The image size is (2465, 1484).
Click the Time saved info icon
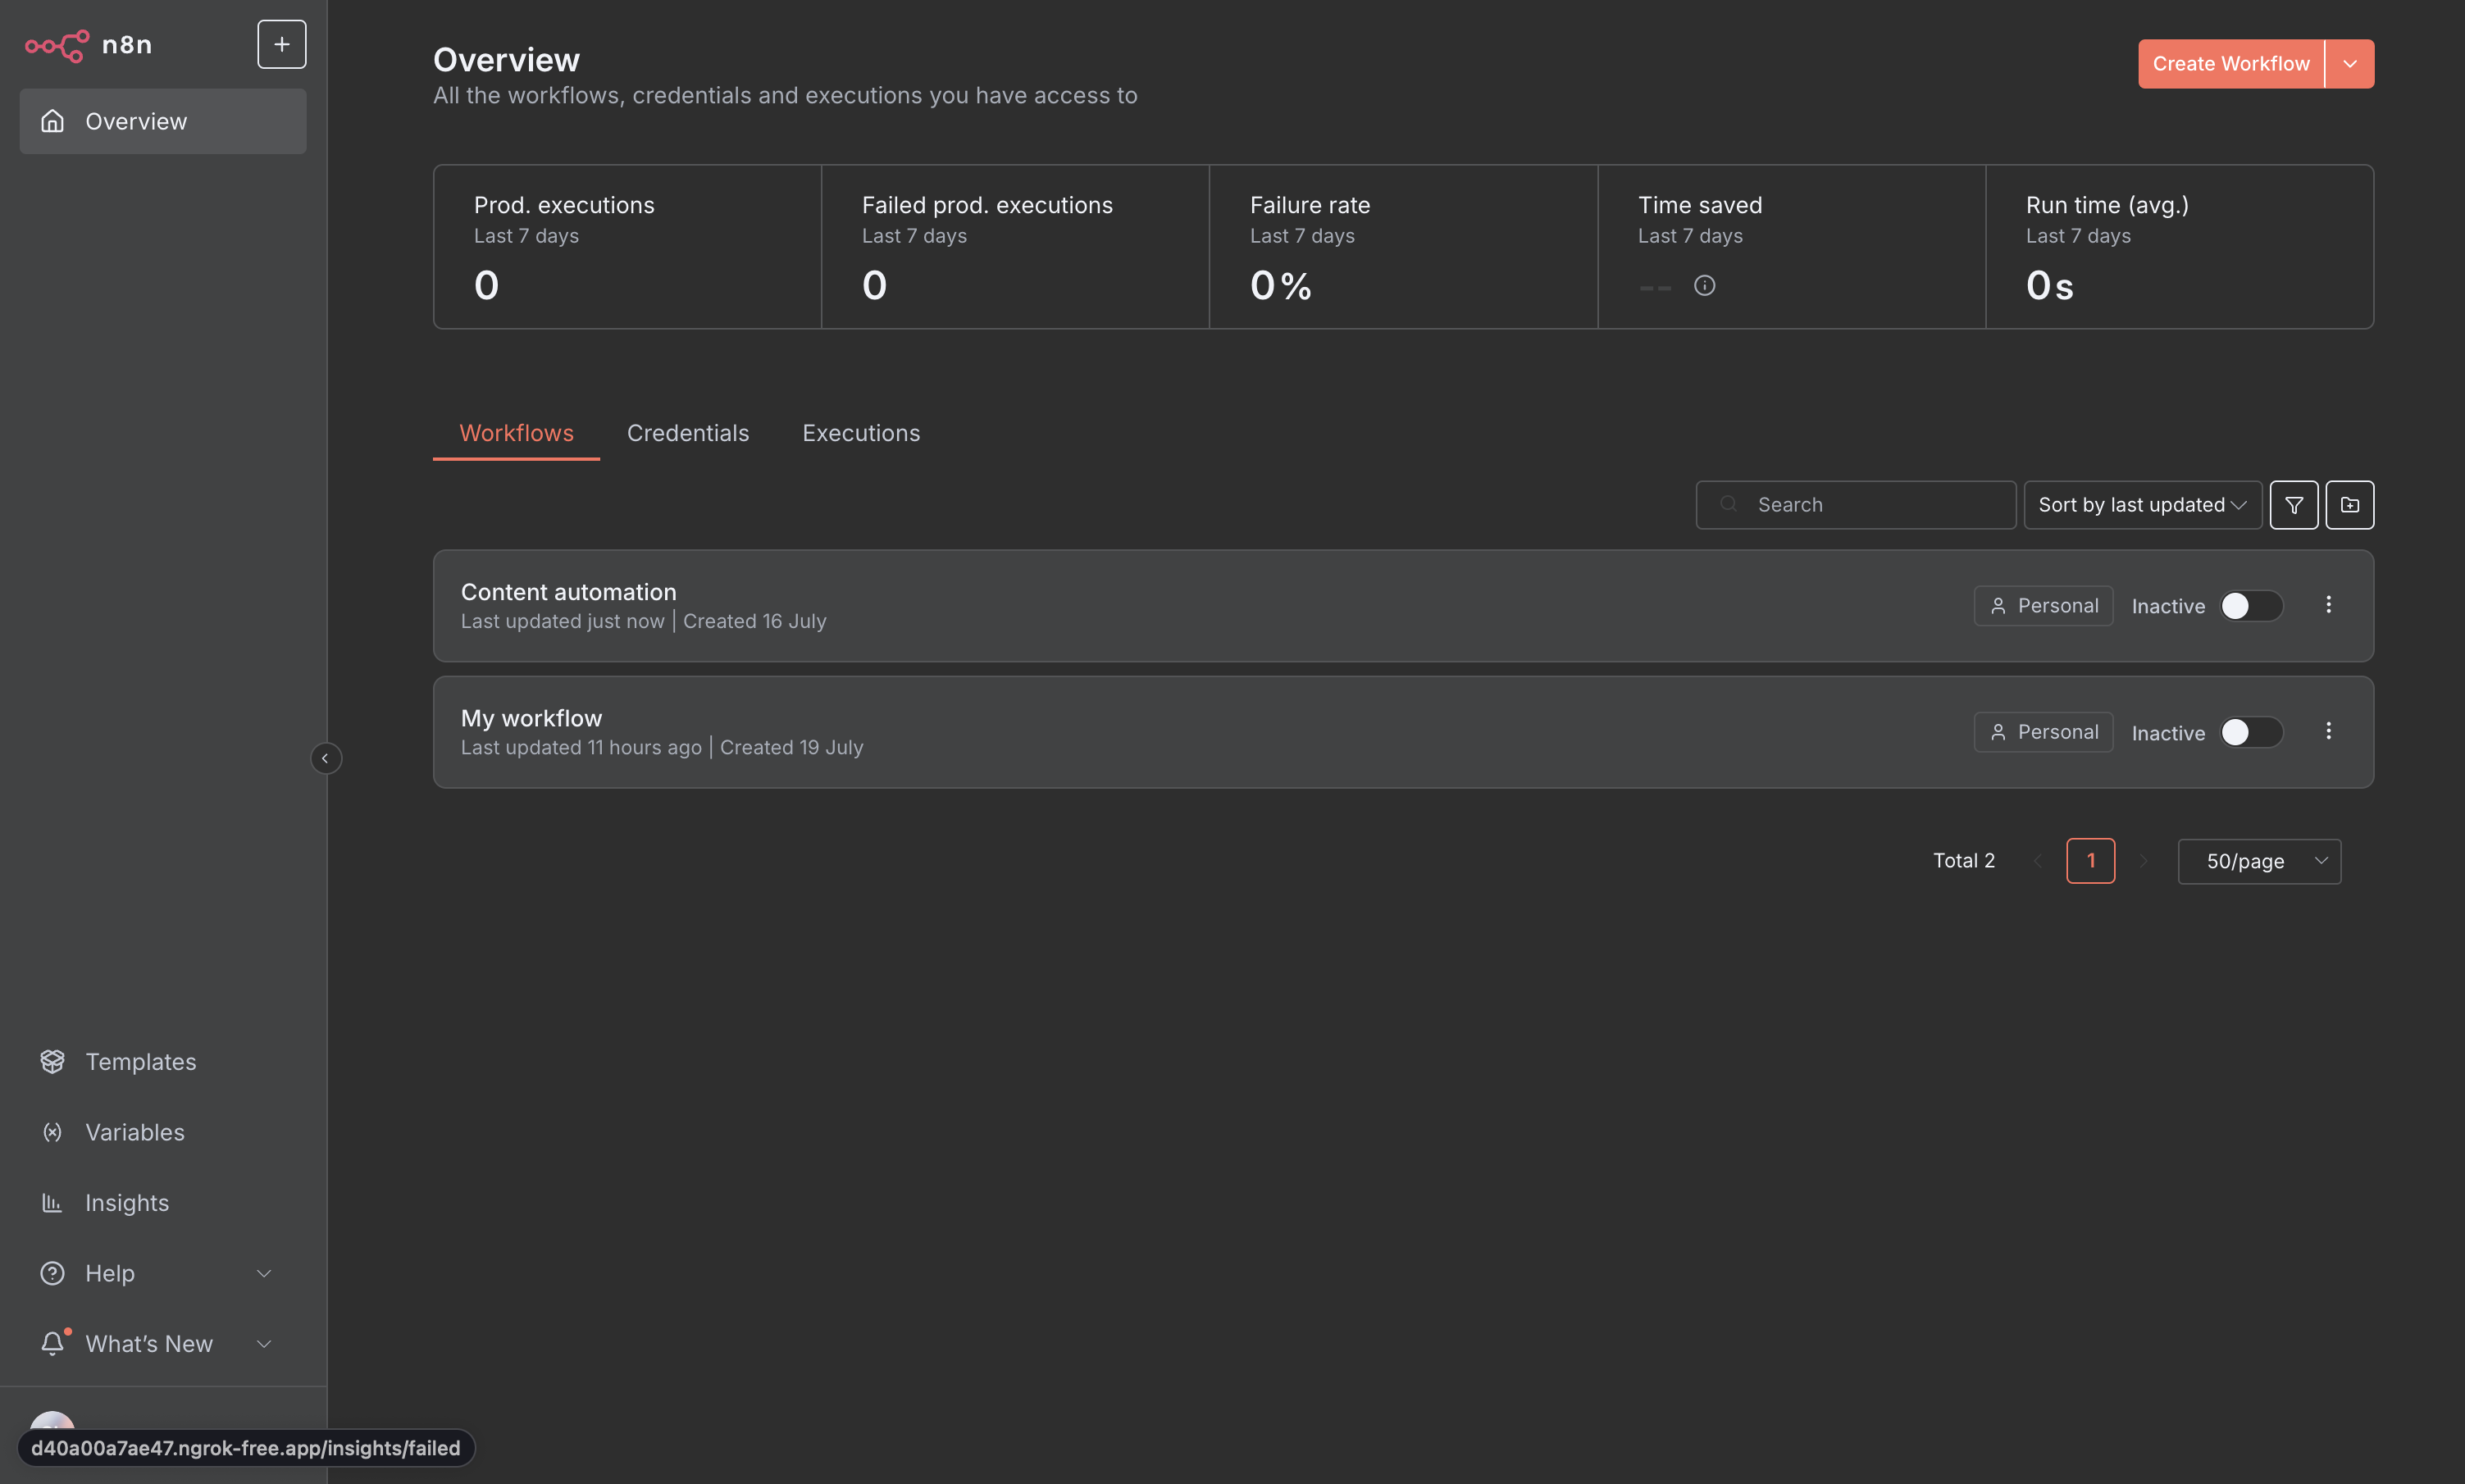click(1705, 286)
